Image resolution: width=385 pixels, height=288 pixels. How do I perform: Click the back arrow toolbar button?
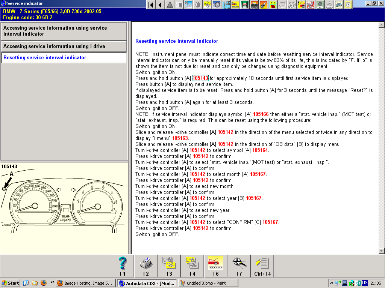160,4
